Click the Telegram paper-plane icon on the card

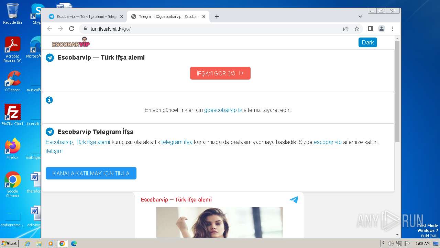click(294, 199)
